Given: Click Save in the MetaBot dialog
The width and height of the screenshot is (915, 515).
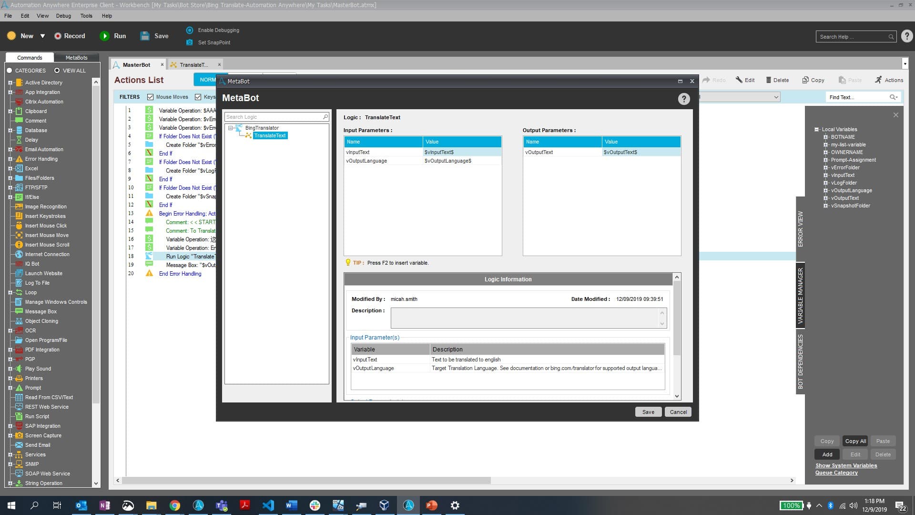Looking at the screenshot, I should [x=648, y=412].
